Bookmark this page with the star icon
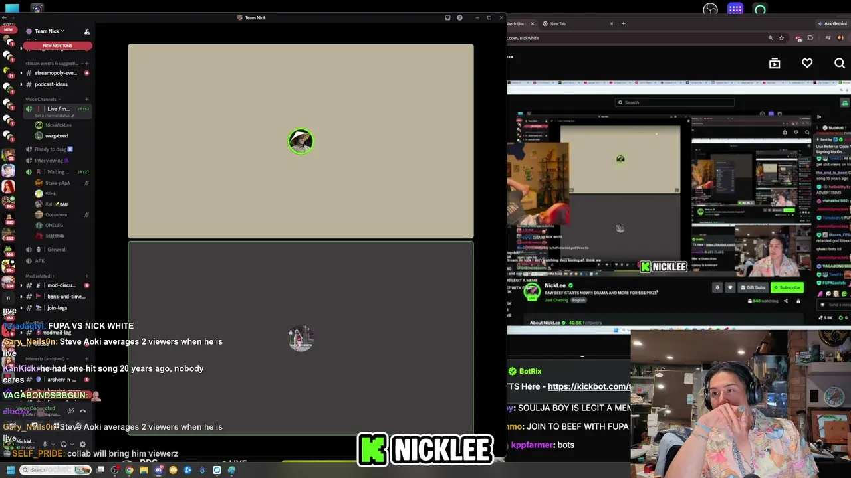 (x=781, y=38)
